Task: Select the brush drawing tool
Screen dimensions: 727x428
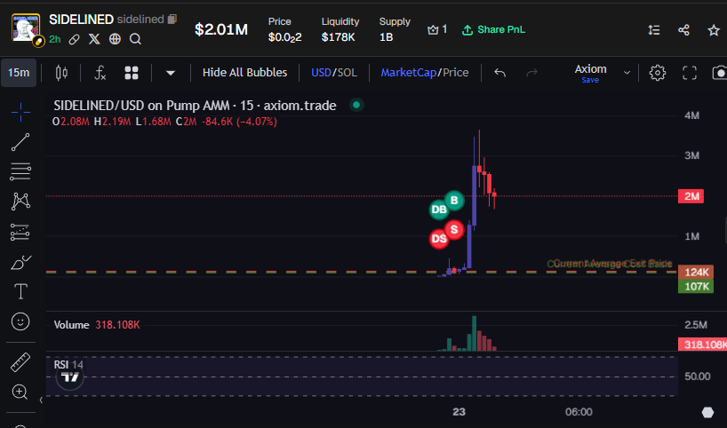Action: pos(20,262)
